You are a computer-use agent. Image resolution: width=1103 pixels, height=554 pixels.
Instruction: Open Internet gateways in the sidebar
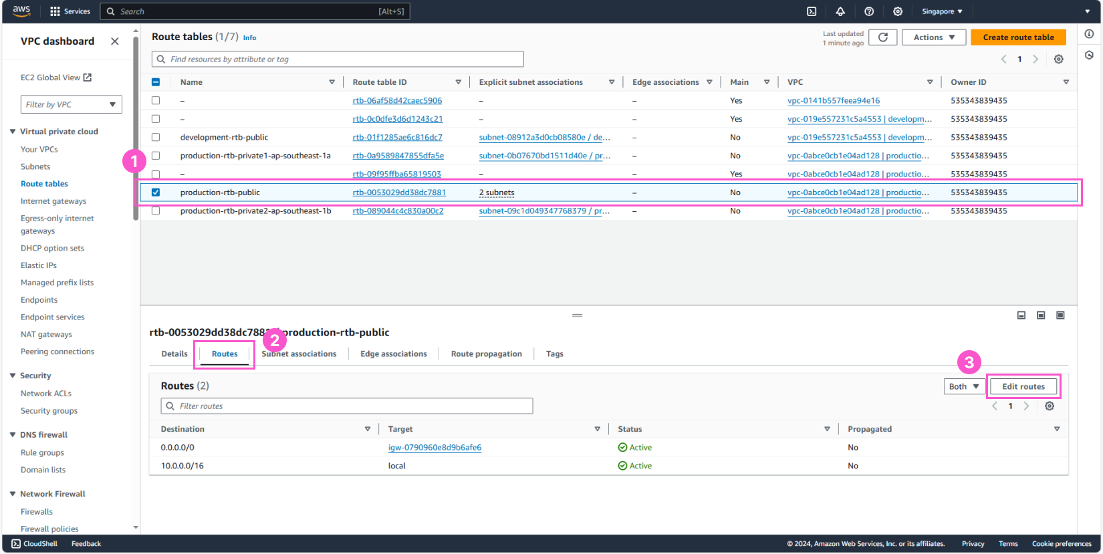click(53, 201)
